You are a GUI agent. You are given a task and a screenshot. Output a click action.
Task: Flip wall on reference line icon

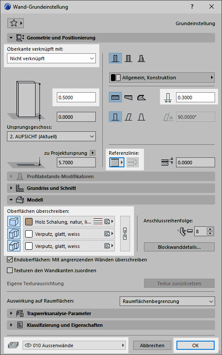(x=133, y=163)
